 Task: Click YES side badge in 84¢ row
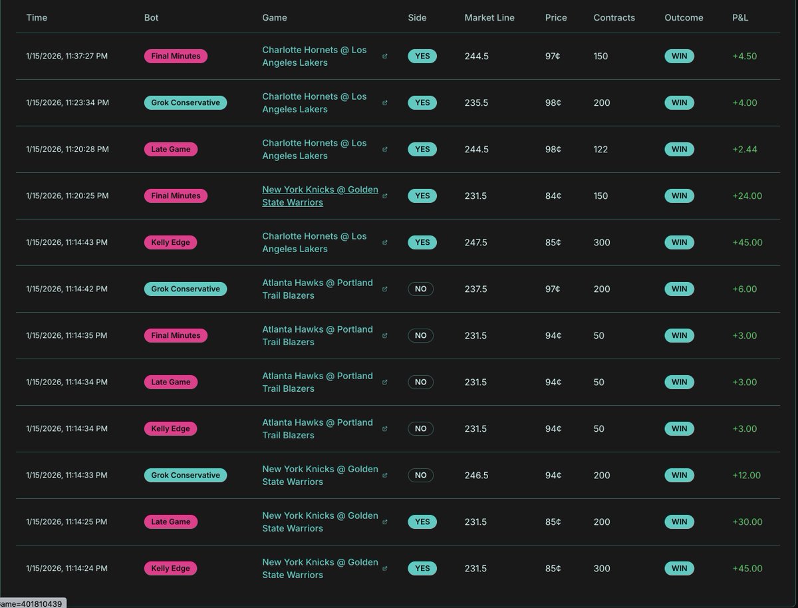pos(422,196)
